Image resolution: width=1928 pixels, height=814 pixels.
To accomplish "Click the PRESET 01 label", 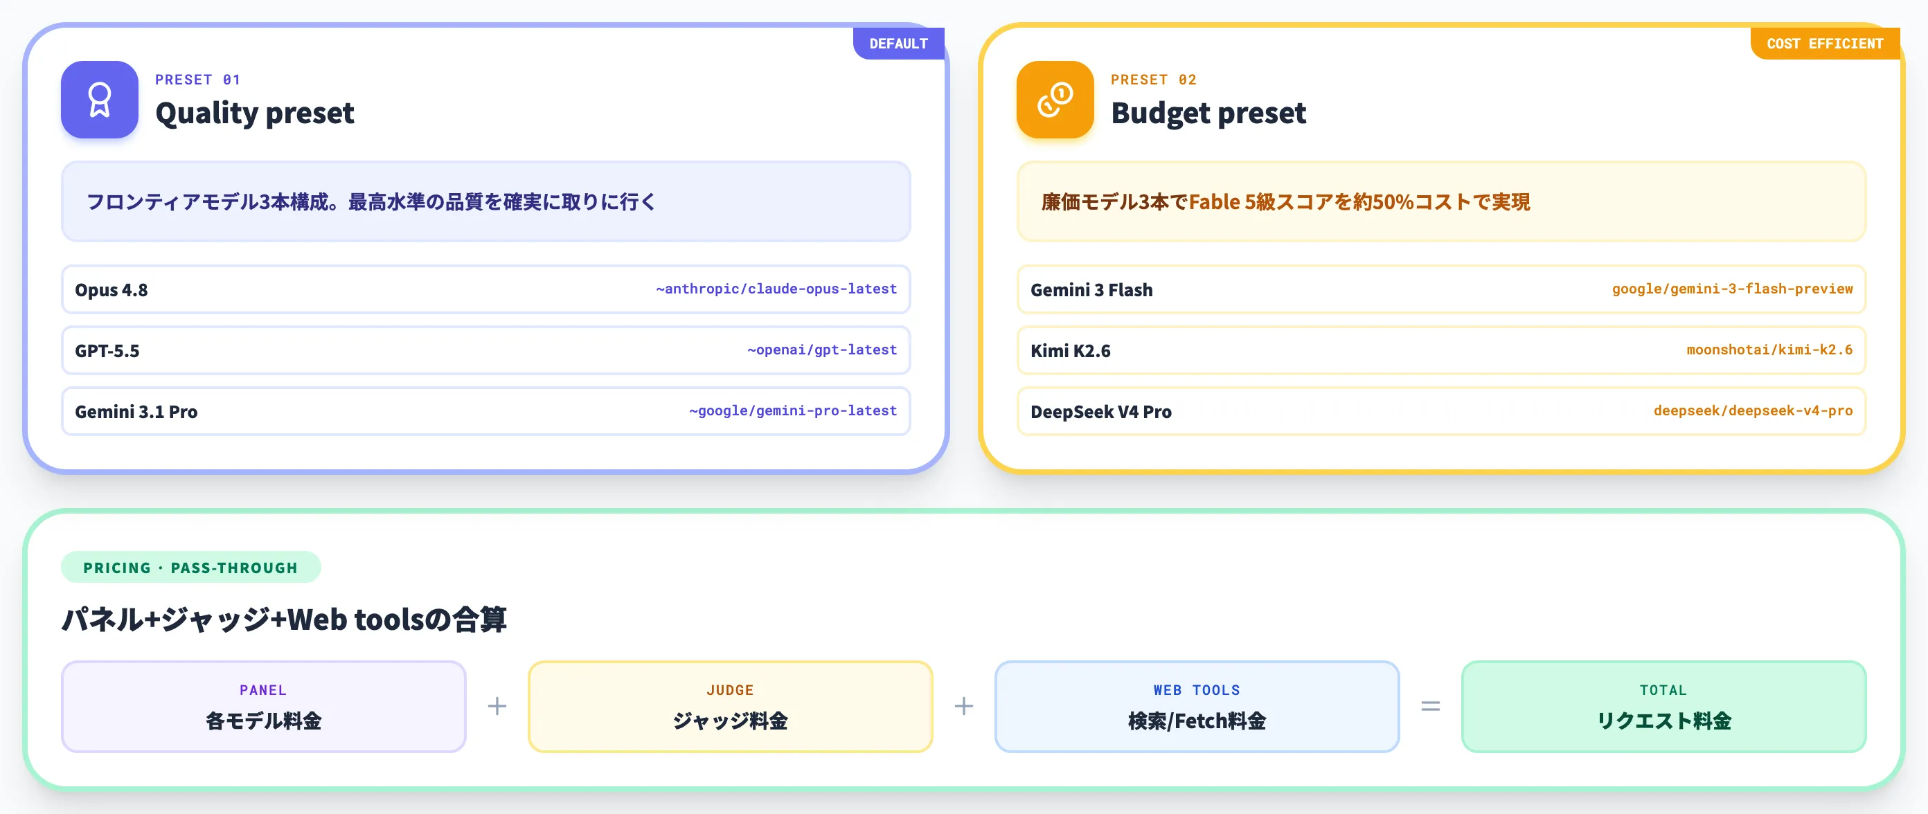I will [197, 80].
